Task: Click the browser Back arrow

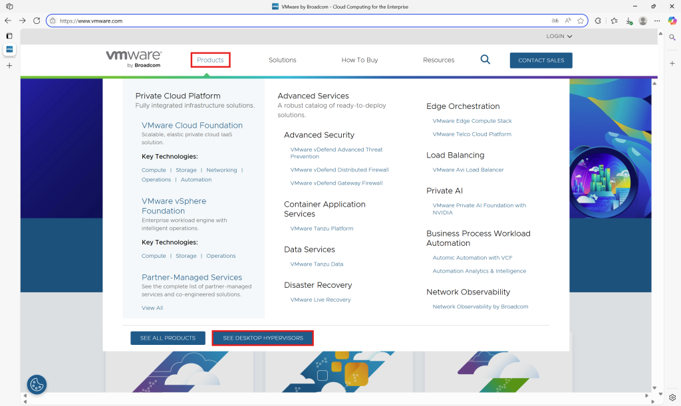Action: pyautogui.click(x=8, y=21)
